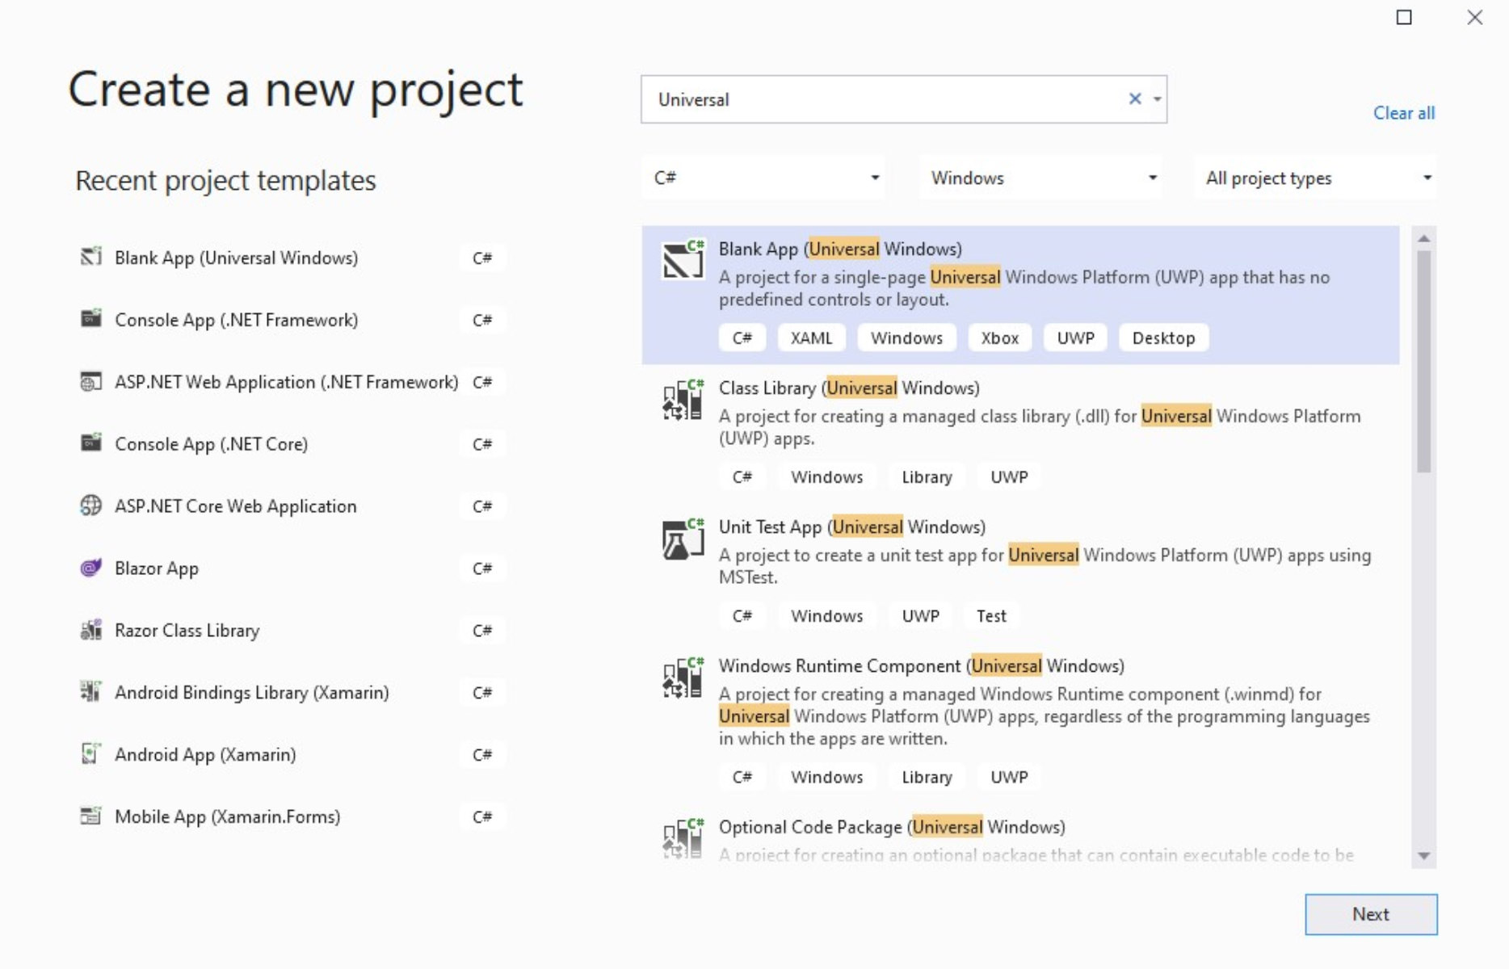
Task: Open the C# language filter dropdown
Action: pos(763,178)
